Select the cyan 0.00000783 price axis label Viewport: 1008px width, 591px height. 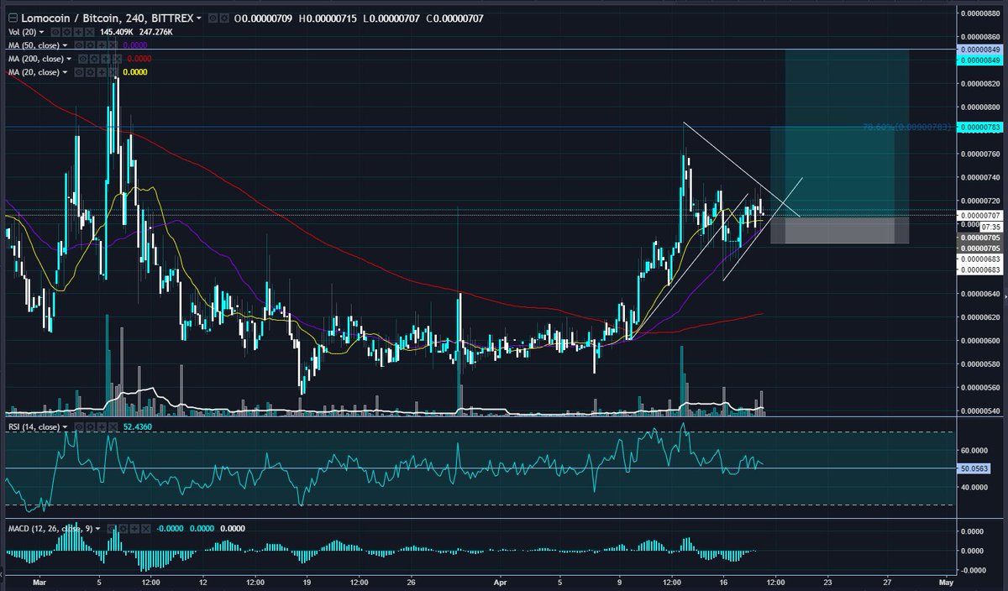[981, 127]
